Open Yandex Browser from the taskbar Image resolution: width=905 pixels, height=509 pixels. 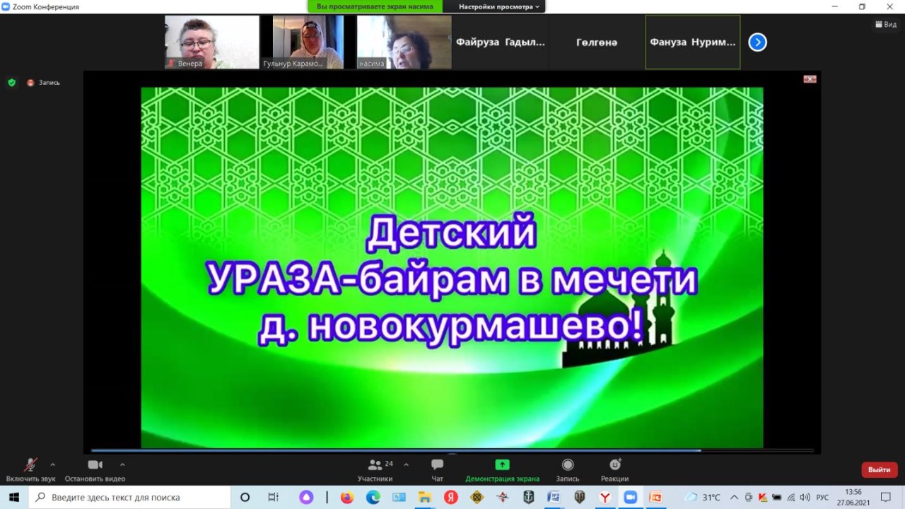pyautogui.click(x=605, y=497)
